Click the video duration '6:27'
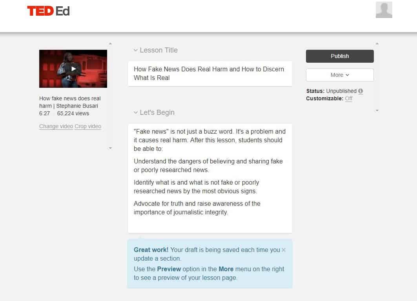This screenshot has width=417, height=301. 44,113
